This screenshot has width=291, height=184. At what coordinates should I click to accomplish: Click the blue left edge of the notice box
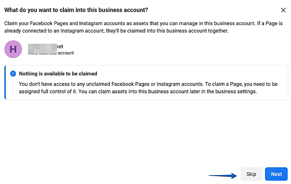(x=5, y=82)
